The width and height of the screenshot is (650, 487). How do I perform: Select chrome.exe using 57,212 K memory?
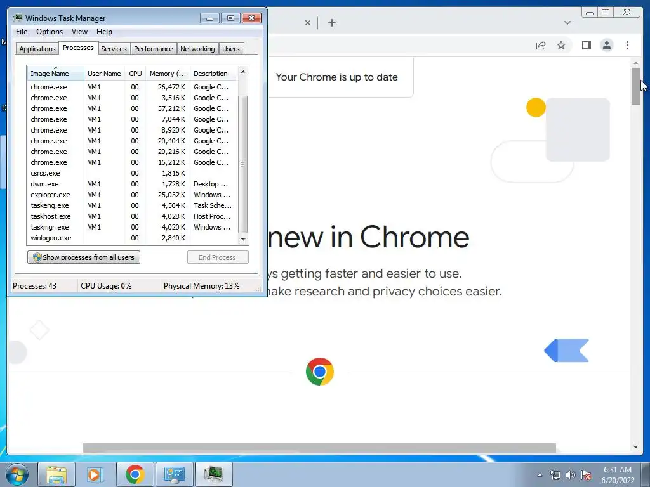pos(132,108)
